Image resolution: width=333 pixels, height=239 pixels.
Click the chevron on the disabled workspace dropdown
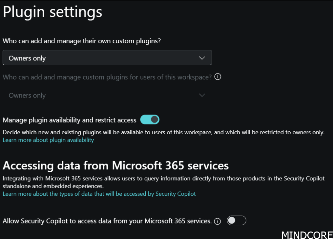pyautogui.click(x=202, y=95)
